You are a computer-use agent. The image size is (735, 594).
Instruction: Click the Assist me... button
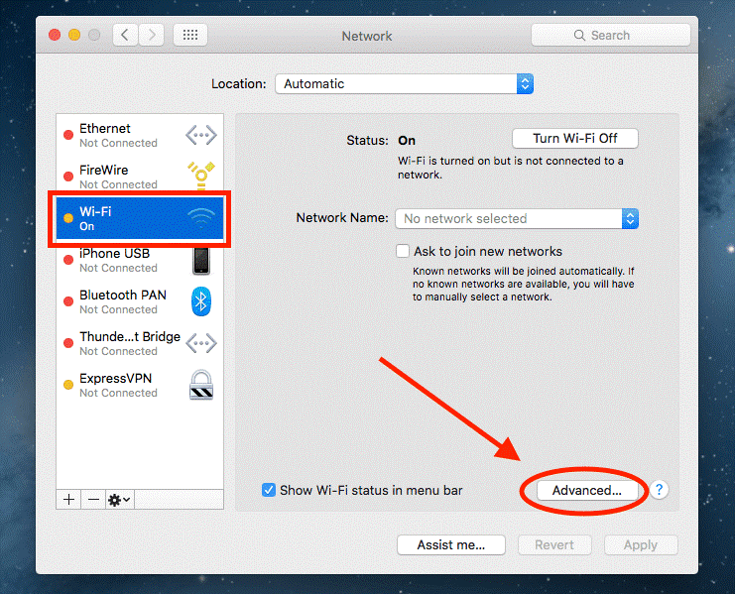tap(451, 544)
